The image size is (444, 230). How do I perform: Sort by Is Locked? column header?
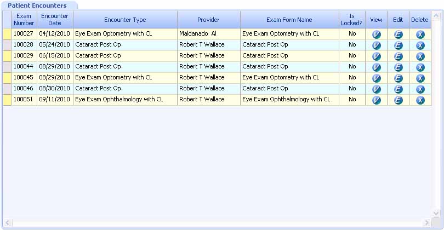point(352,20)
